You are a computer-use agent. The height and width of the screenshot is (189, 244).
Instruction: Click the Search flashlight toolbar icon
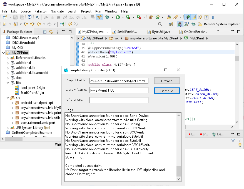coord(176,17)
